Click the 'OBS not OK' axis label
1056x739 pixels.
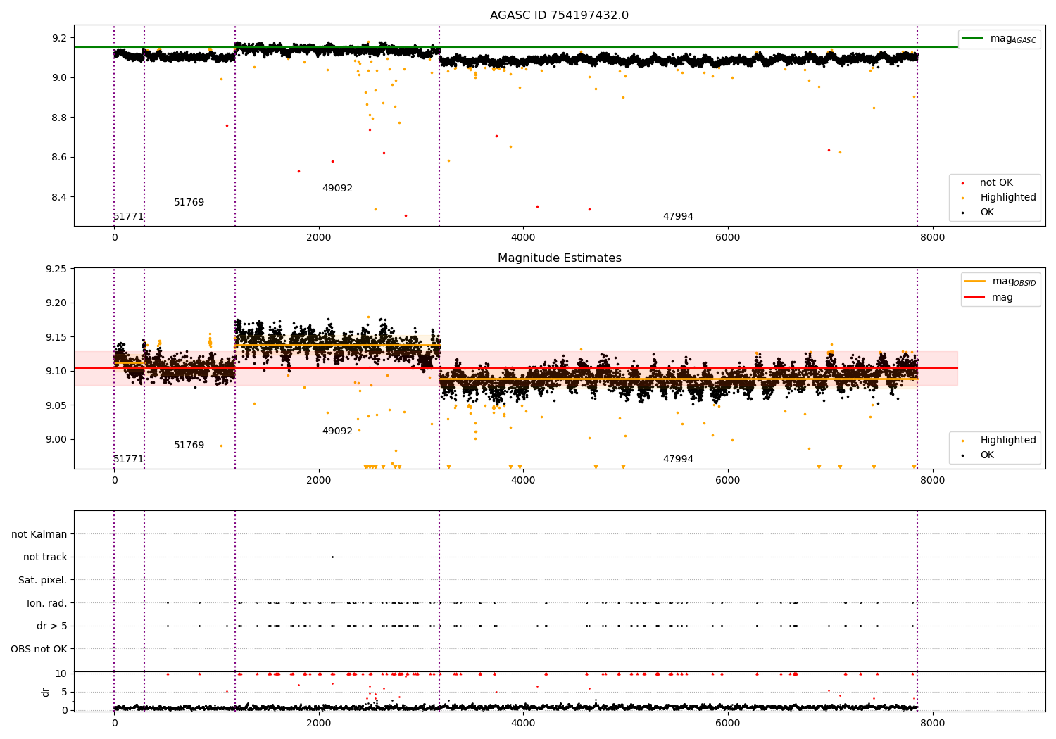coord(39,649)
